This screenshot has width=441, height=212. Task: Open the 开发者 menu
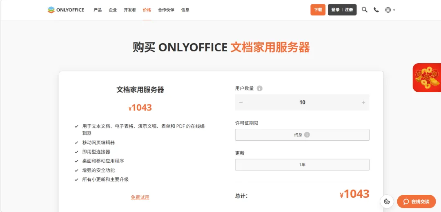[130, 10]
